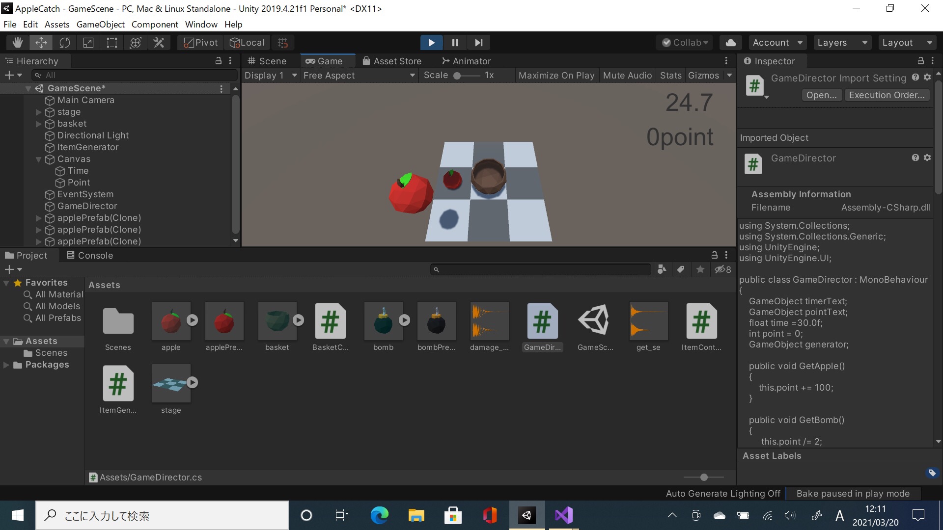943x530 pixels.
Task: Open Account dropdown
Action: pyautogui.click(x=777, y=43)
